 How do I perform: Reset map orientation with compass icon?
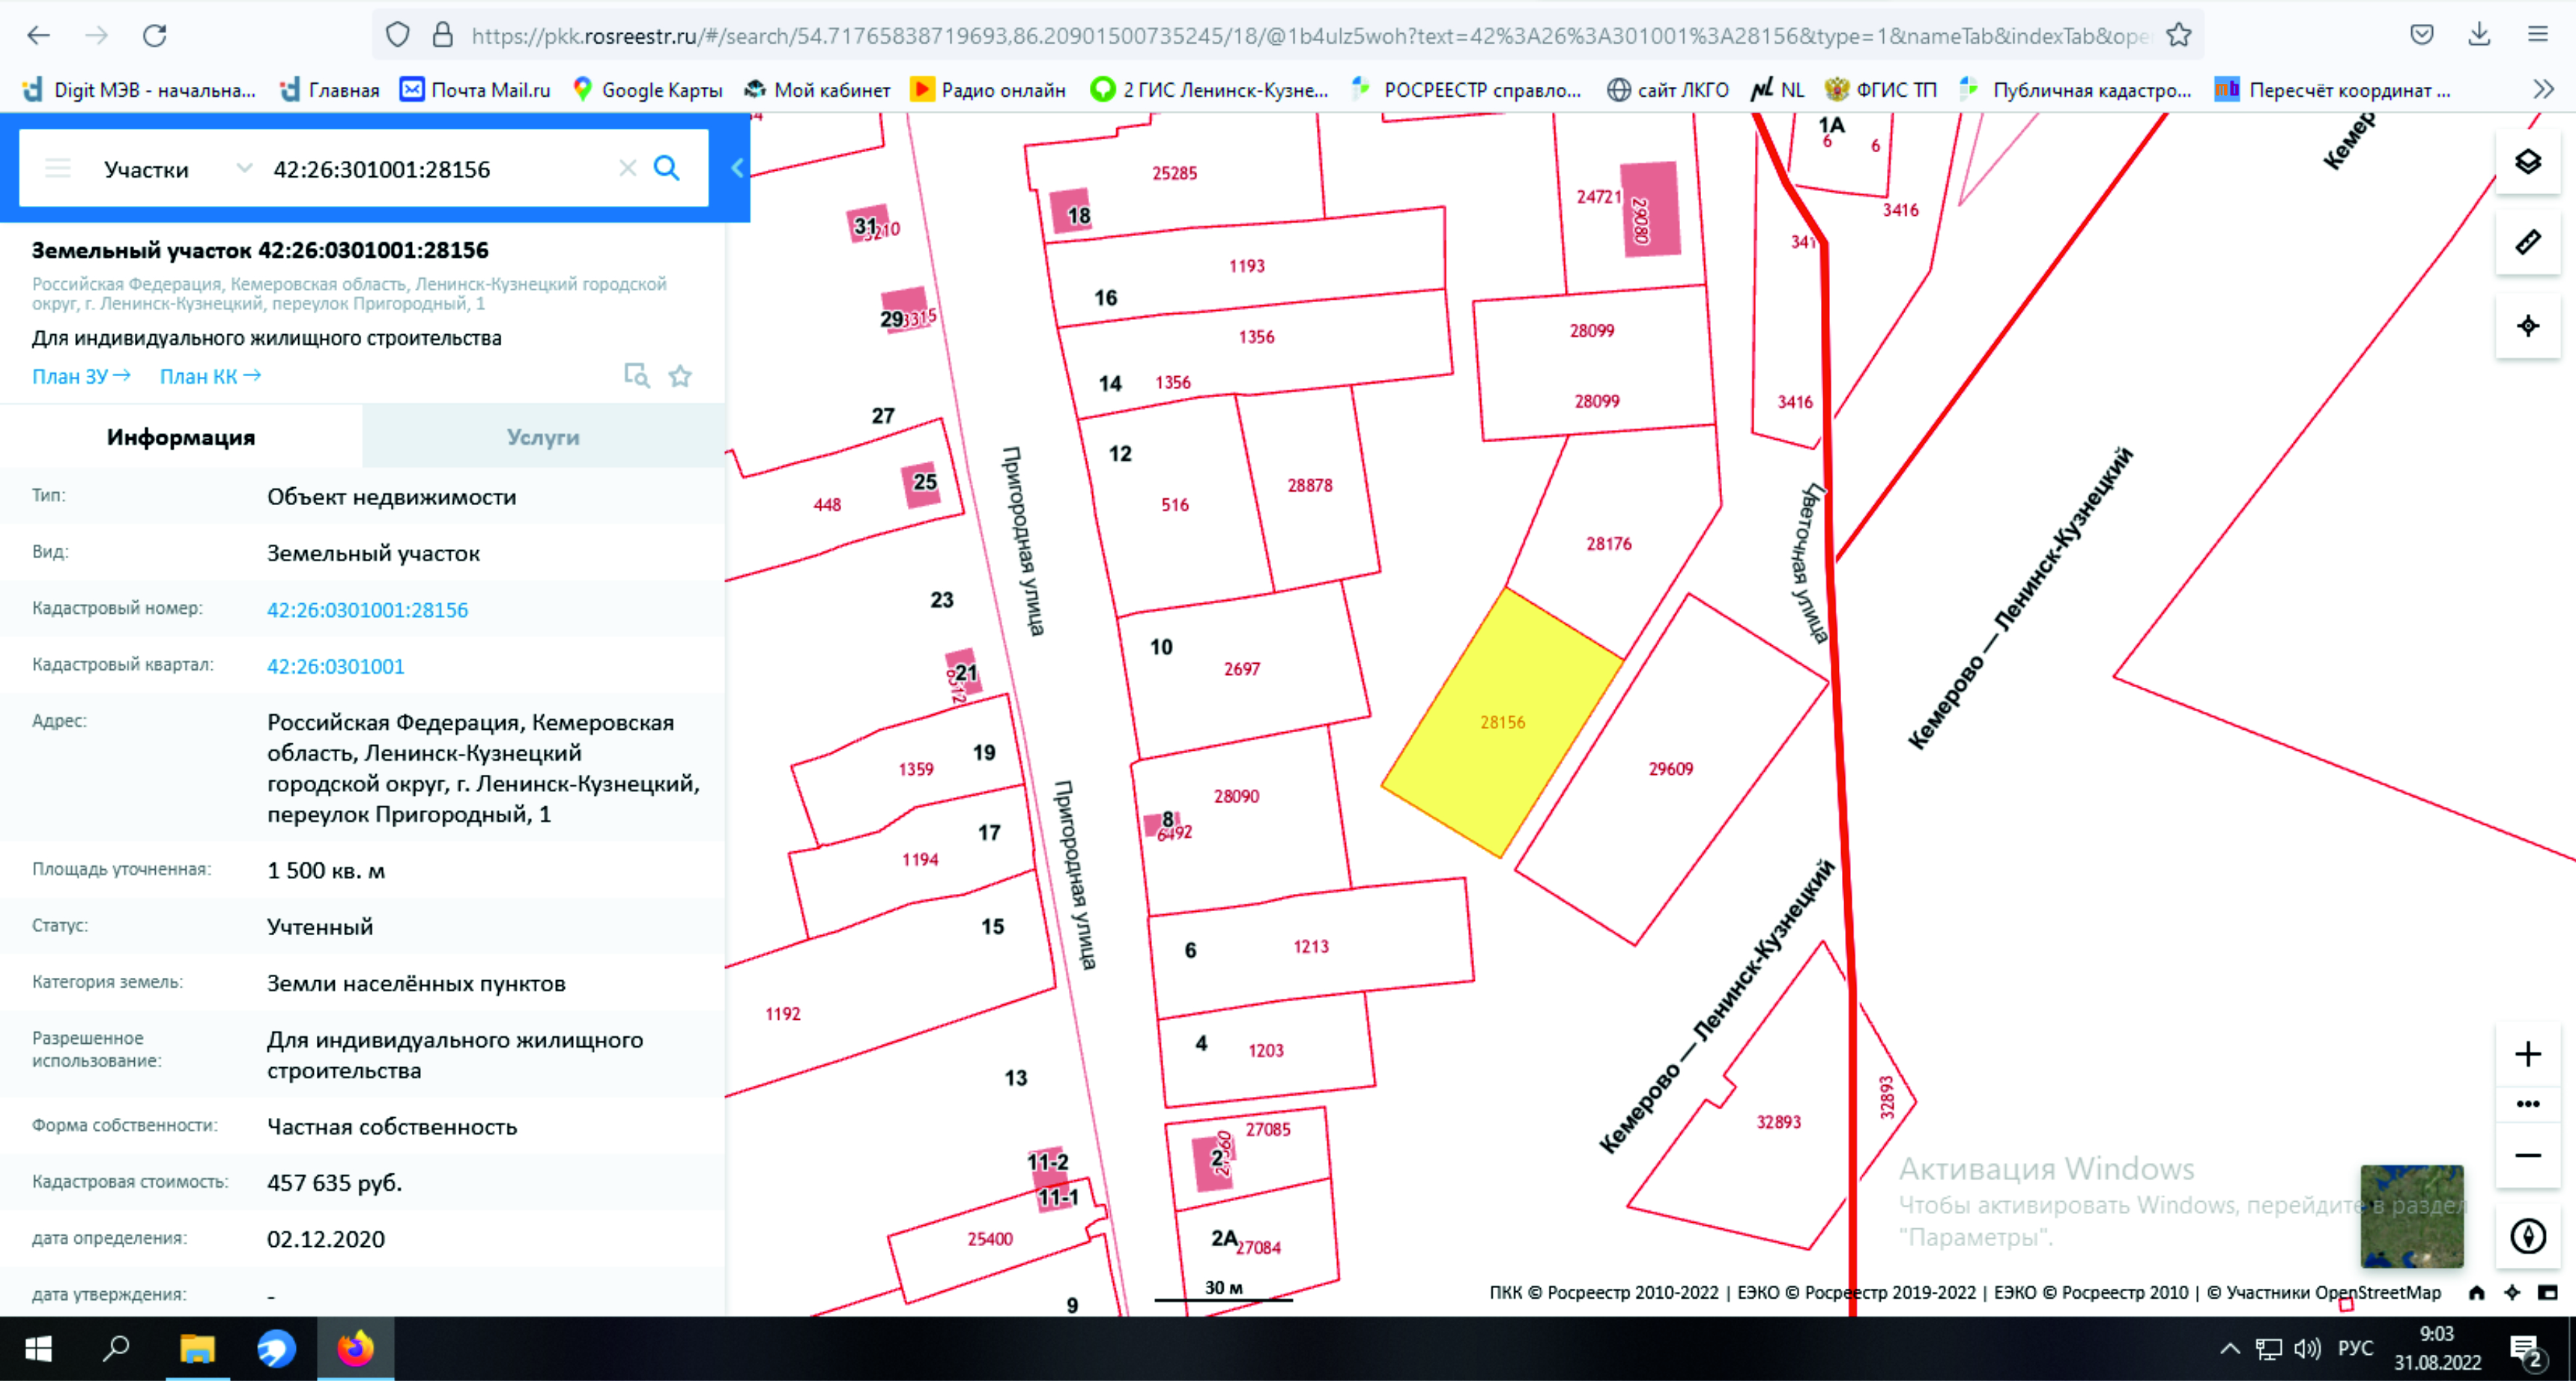(2527, 1236)
